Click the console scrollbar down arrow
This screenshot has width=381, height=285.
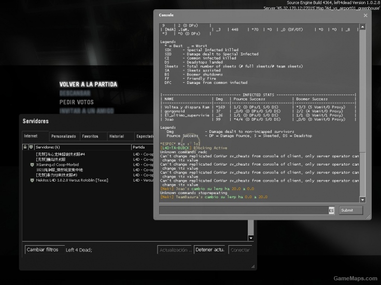click(362, 200)
